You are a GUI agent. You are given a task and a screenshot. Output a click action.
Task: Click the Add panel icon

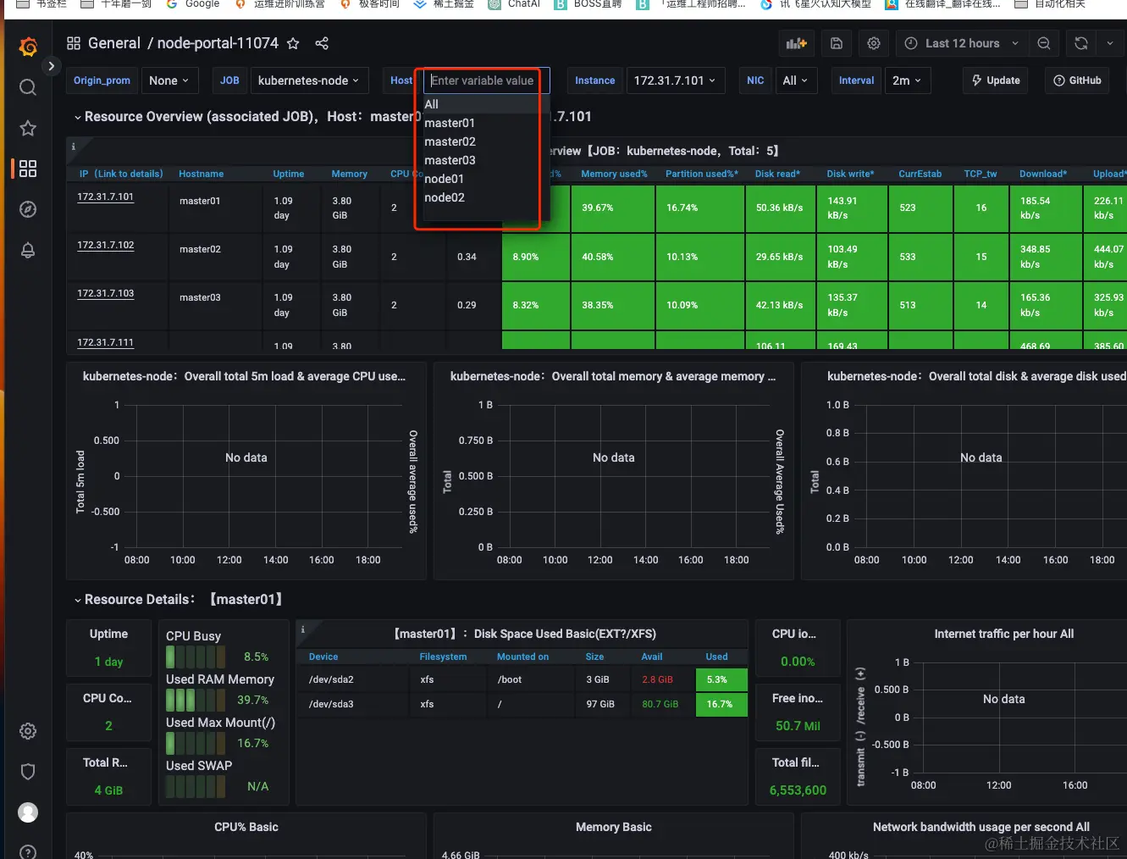pos(797,43)
